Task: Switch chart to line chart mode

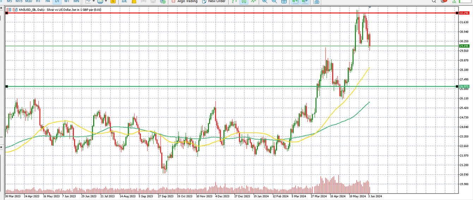Action: pos(253,1)
